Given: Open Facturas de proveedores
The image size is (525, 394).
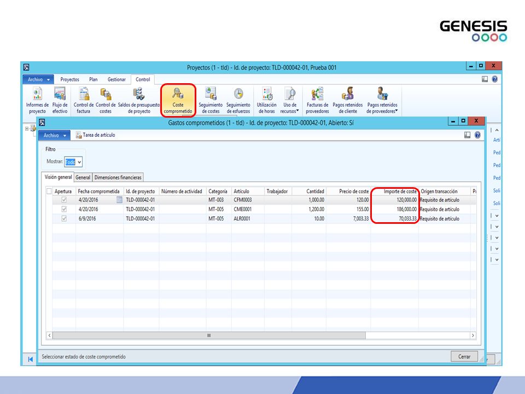Looking at the screenshot, I should click(317, 101).
